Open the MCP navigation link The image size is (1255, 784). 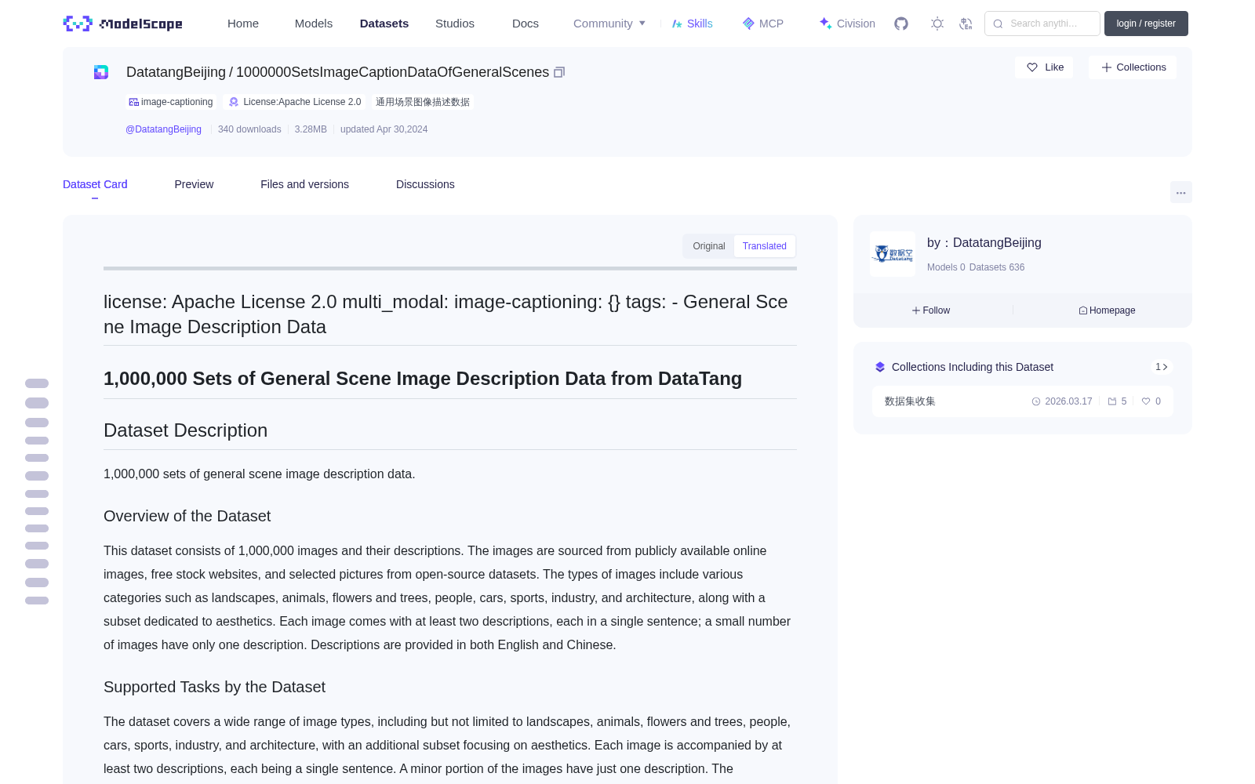pos(763,24)
